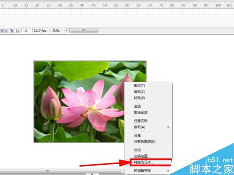Choose 转换为元件... from the context menu
The image size is (234, 175).
pyautogui.click(x=148, y=162)
